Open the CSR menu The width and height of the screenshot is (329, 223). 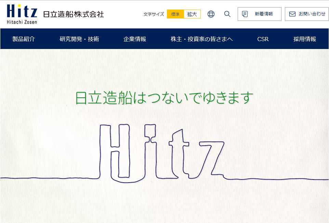pos(263,39)
